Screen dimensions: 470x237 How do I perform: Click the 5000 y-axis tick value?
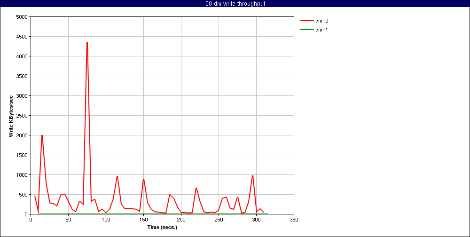click(x=22, y=17)
